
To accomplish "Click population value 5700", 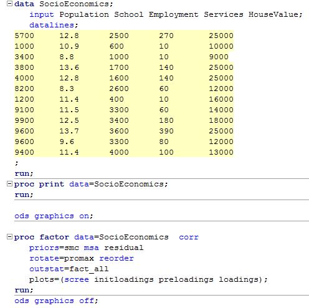I will [x=24, y=36].
